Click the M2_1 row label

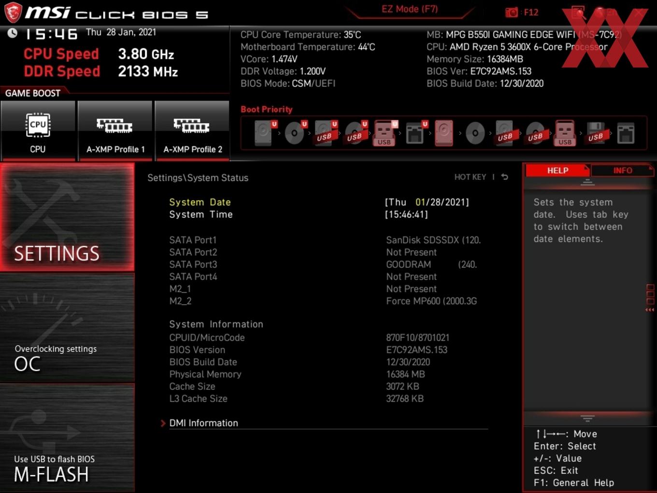tap(180, 289)
